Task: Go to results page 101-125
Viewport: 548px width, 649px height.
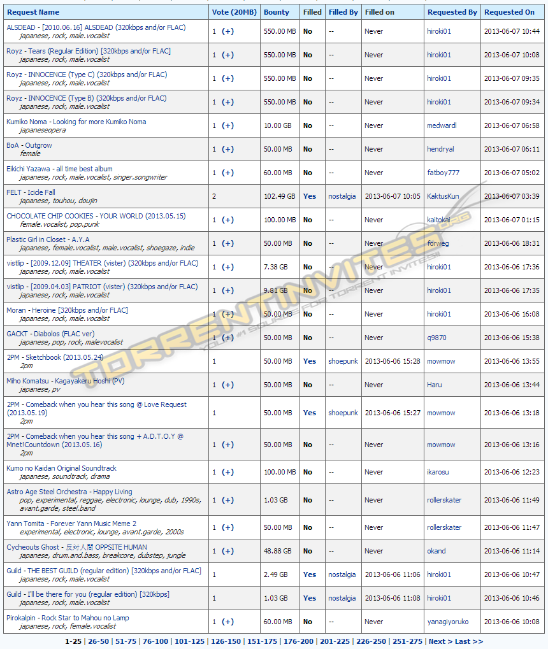Action: click(x=189, y=641)
